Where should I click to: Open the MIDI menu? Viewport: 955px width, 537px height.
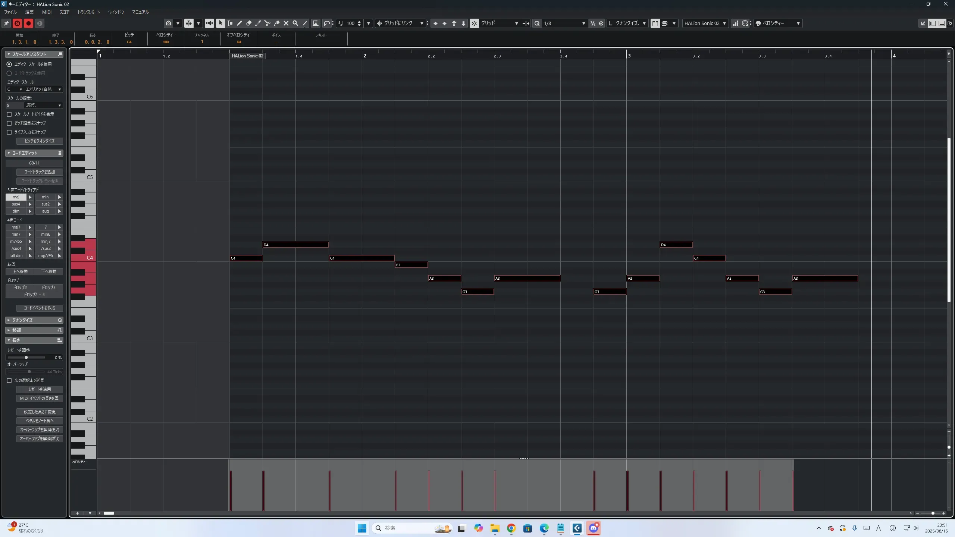[47, 12]
